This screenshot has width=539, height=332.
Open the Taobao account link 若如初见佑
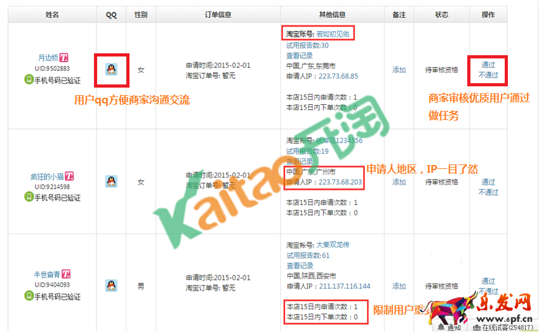(333, 34)
